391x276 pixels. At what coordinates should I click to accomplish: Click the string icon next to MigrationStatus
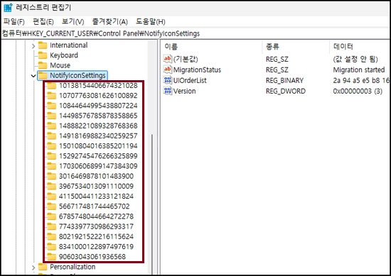[x=167, y=70]
